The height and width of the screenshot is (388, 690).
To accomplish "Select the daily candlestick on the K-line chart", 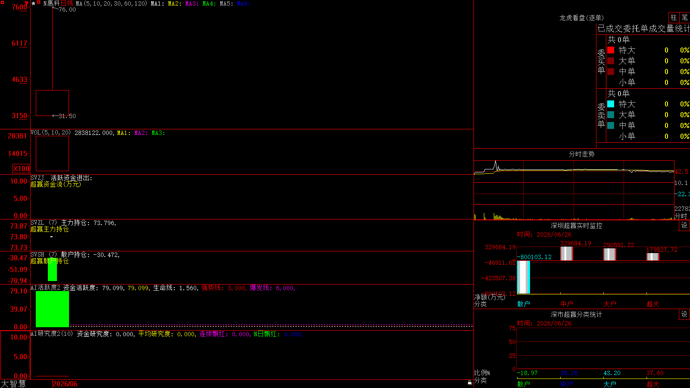I will (x=52, y=103).
